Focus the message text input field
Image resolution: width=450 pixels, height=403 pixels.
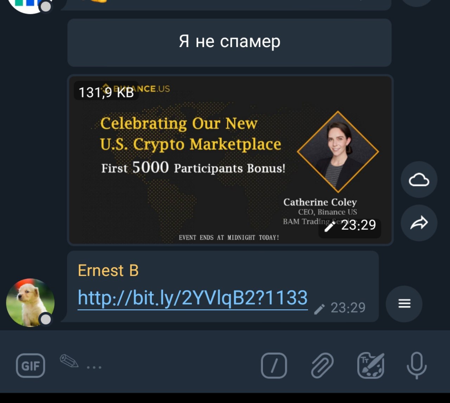[169, 366]
